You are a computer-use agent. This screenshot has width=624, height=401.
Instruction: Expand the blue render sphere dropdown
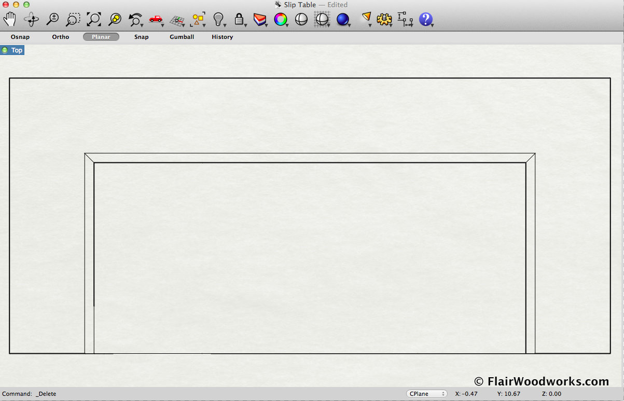point(349,25)
